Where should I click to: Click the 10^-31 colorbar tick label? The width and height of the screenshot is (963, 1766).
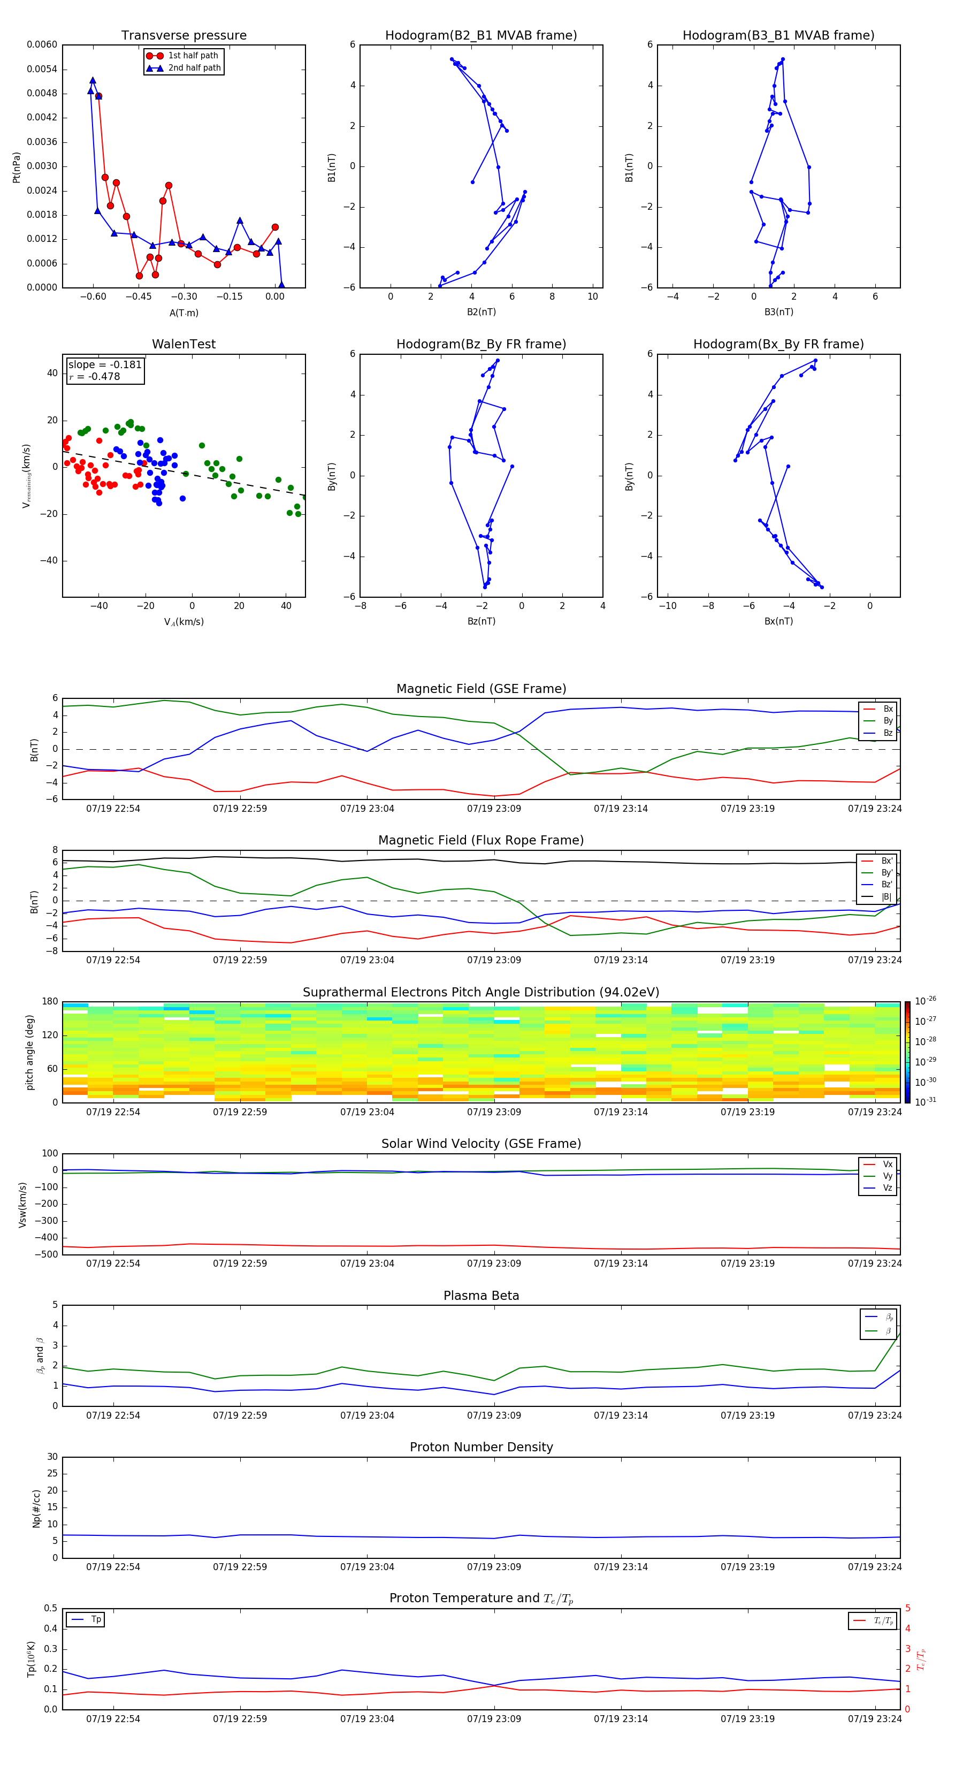coord(926,1102)
